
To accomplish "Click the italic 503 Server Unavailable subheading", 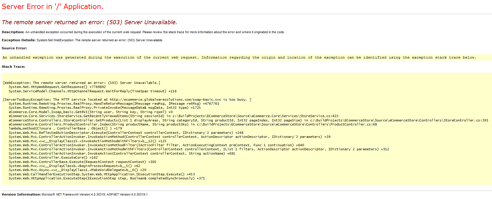I will pyautogui.click(x=89, y=22).
